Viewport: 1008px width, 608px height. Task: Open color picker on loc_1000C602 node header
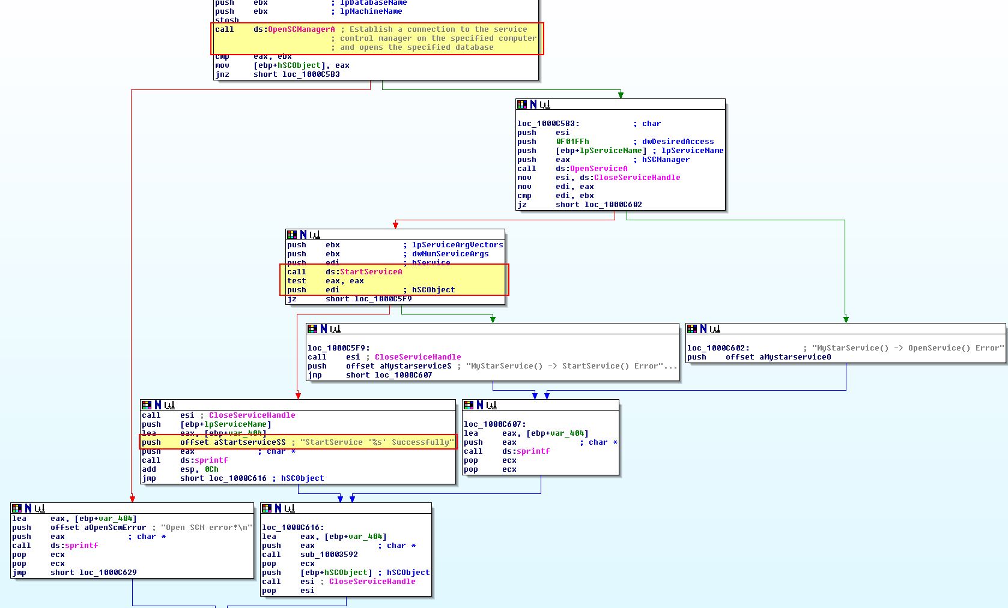tap(692, 329)
